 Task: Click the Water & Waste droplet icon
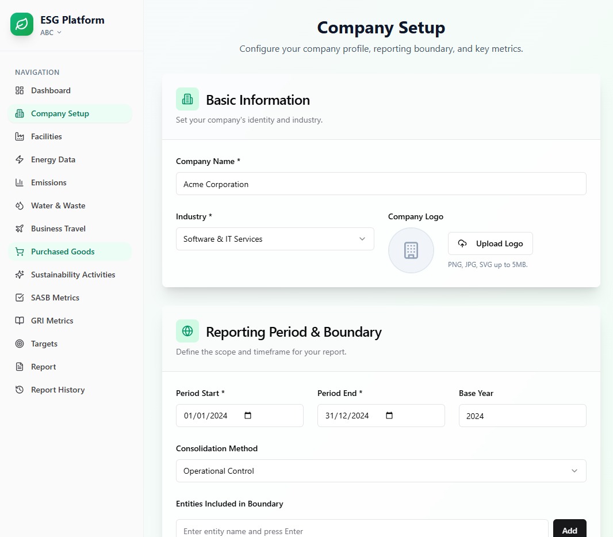[20, 205]
